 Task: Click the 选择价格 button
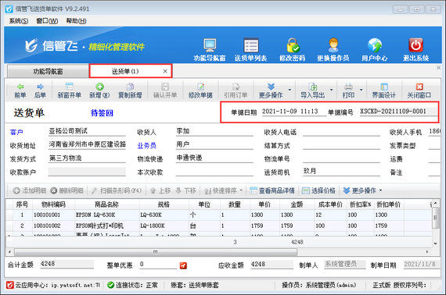pos(318,190)
